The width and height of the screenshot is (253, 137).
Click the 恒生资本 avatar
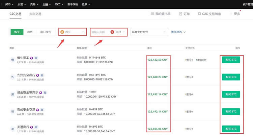tap(12, 60)
